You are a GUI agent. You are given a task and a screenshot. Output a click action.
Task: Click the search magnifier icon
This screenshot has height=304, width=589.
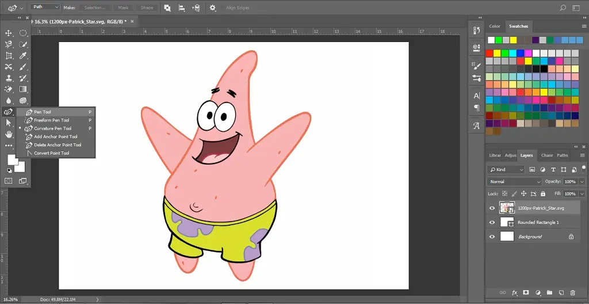click(563, 7)
